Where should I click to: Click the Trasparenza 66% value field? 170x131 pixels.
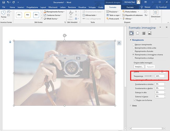159,76
